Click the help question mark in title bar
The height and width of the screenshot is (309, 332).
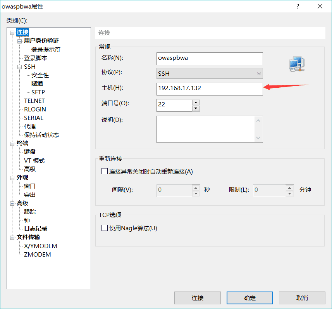tap(297, 6)
